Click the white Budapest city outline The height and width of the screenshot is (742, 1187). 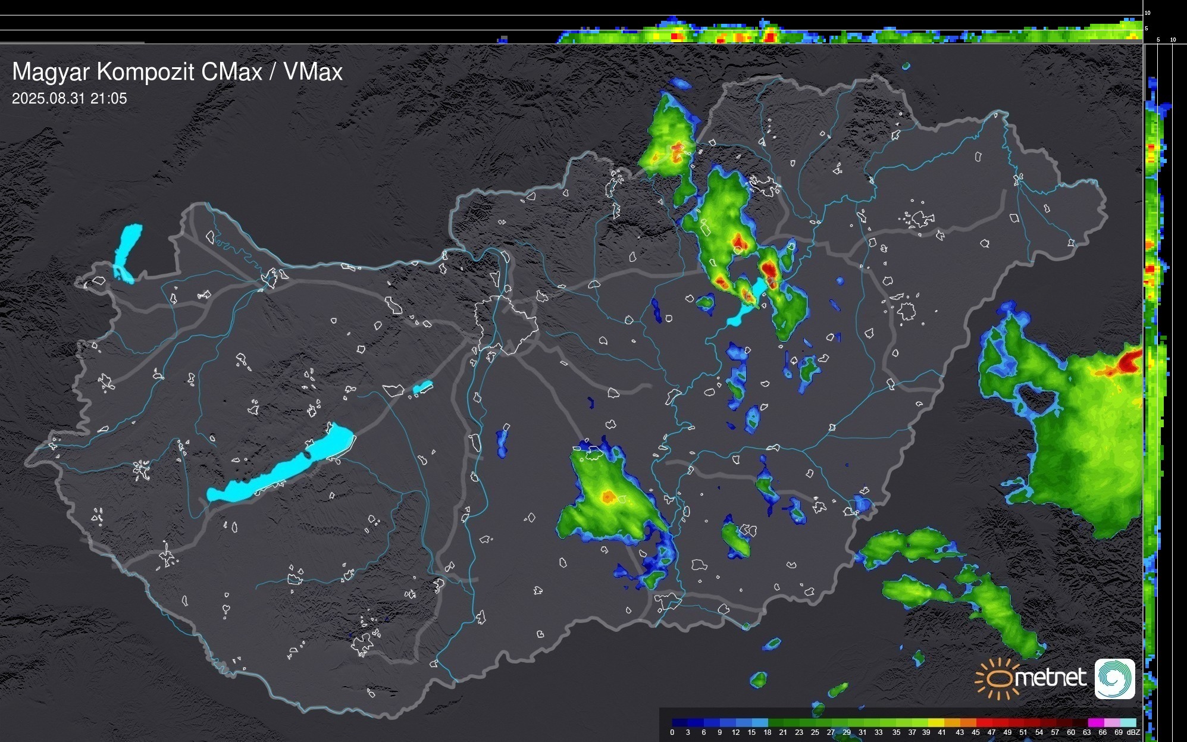pos(506,324)
